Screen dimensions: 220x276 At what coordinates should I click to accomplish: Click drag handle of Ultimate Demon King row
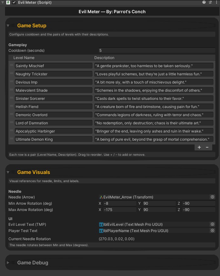click(x=12, y=139)
